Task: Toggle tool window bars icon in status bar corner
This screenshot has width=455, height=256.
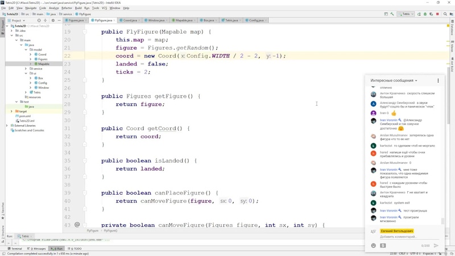Action: tap(3, 253)
